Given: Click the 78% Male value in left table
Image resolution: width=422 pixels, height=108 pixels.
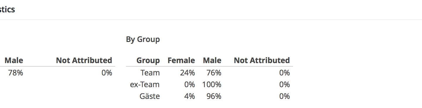Looking at the screenshot, I should 16,73.
